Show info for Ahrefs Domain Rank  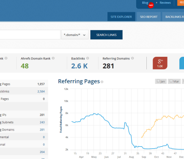(x=53, y=58)
